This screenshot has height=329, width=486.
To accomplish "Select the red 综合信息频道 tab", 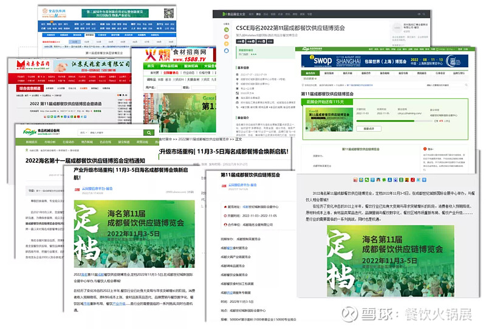I will click(x=30, y=88).
